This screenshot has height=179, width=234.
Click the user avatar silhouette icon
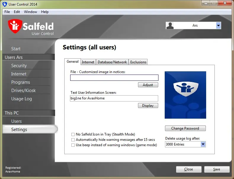[x=170, y=25]
